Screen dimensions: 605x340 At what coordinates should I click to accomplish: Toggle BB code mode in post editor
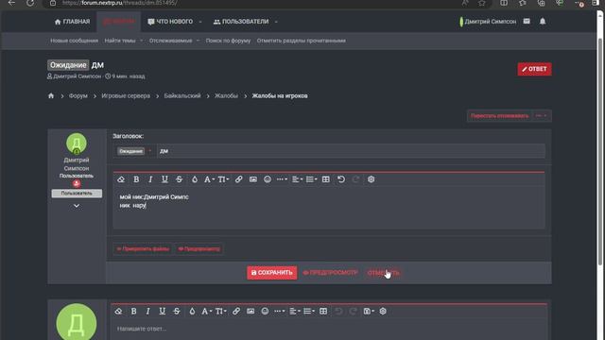(x=372, y=179)
